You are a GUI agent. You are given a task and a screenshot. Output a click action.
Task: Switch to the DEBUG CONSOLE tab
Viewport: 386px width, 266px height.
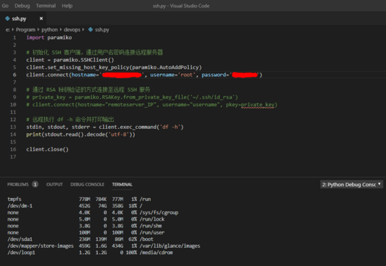[x=88, y=185]
